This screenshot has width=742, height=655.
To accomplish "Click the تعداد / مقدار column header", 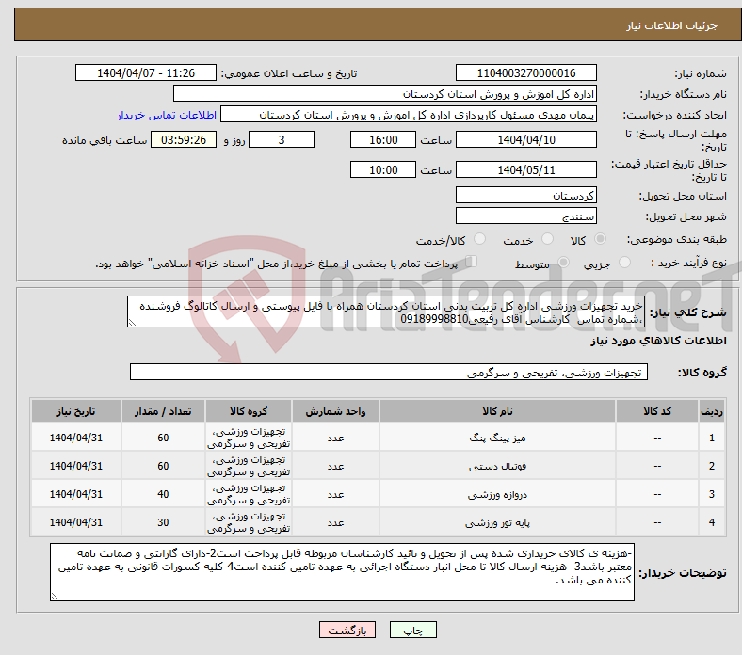I will (x=163, y=411).
